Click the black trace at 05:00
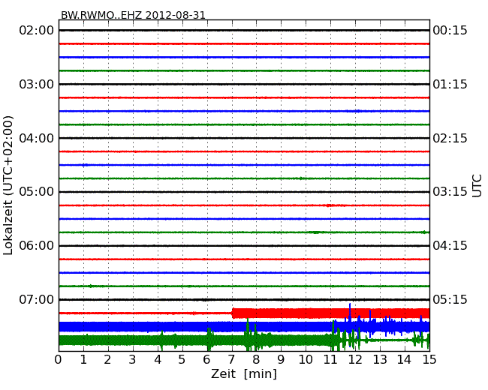This screenshot has width=488, height=390. click(244, 192)
